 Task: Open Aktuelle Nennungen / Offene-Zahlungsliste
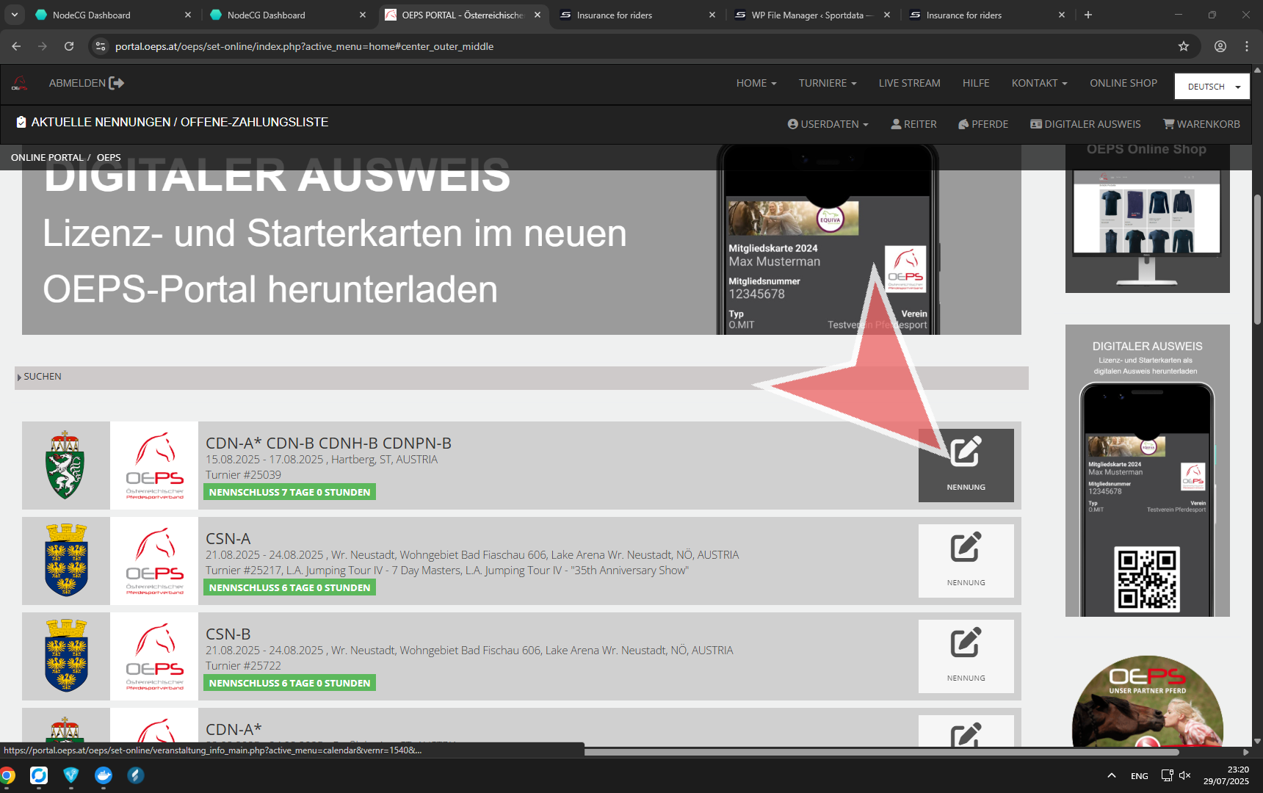point(173,122)
